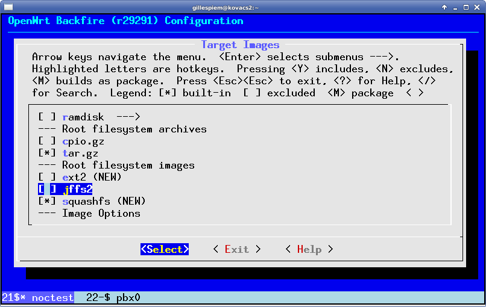Click the 'Image Options' heading

click(x=101, y=214)
